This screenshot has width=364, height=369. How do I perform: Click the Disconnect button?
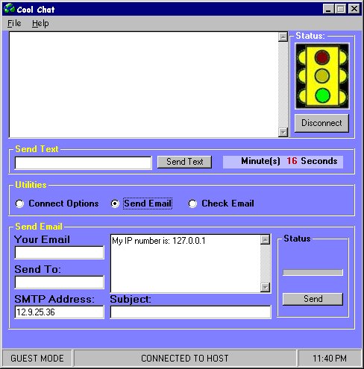coord(321,123)
